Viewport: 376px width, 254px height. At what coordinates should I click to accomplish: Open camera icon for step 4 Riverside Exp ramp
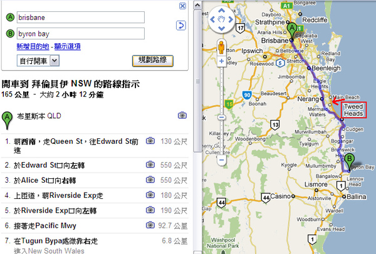pos(150,195)
